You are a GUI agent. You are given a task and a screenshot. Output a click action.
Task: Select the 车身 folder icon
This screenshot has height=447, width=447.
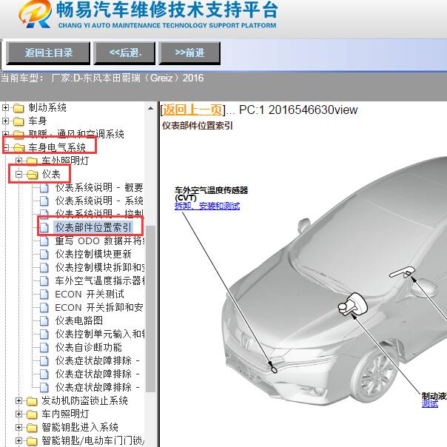[x=19, y=121]
